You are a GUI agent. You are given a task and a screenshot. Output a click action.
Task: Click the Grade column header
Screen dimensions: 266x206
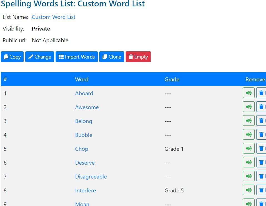tap(172, 79)
